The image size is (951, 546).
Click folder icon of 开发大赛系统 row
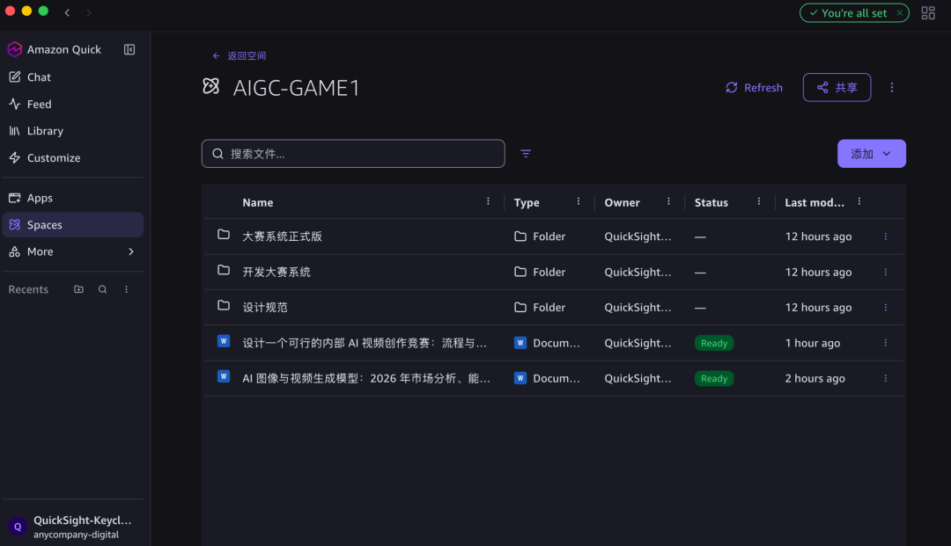coord(223,270)
